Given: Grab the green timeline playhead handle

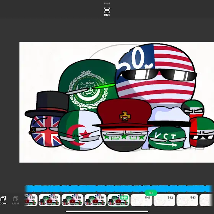Looking at the screenshot, I should [x=151, y=193].
